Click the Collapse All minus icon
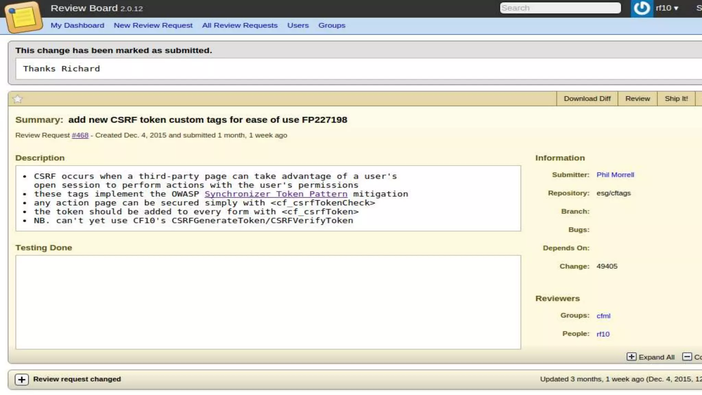The image size is (702, 395). coord(687,357)
